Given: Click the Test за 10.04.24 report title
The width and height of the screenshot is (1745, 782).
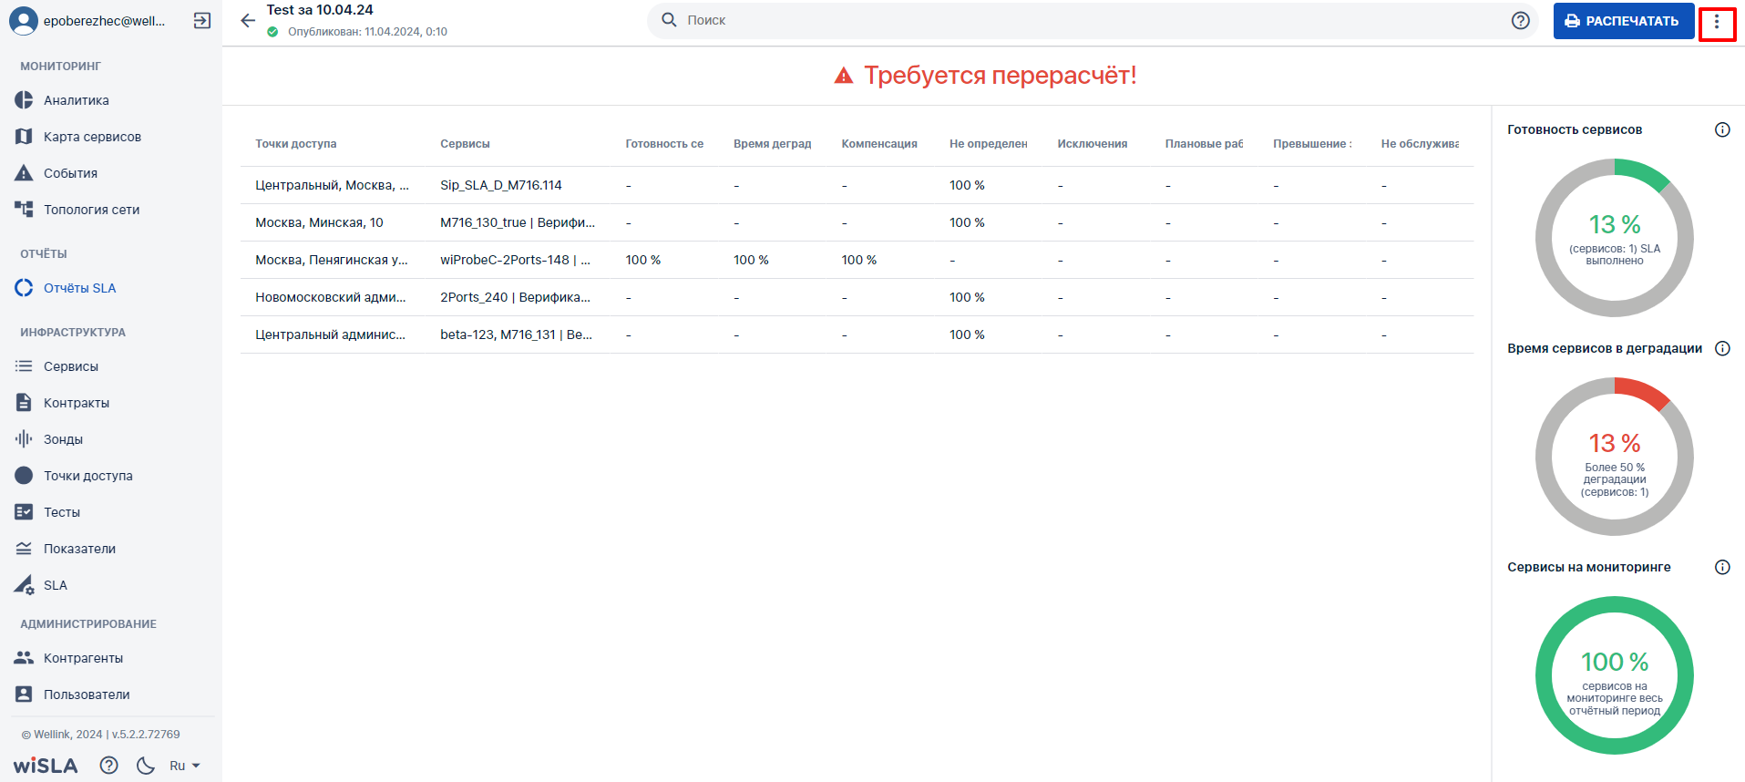Looking at the screenshot, I should 320,10.
